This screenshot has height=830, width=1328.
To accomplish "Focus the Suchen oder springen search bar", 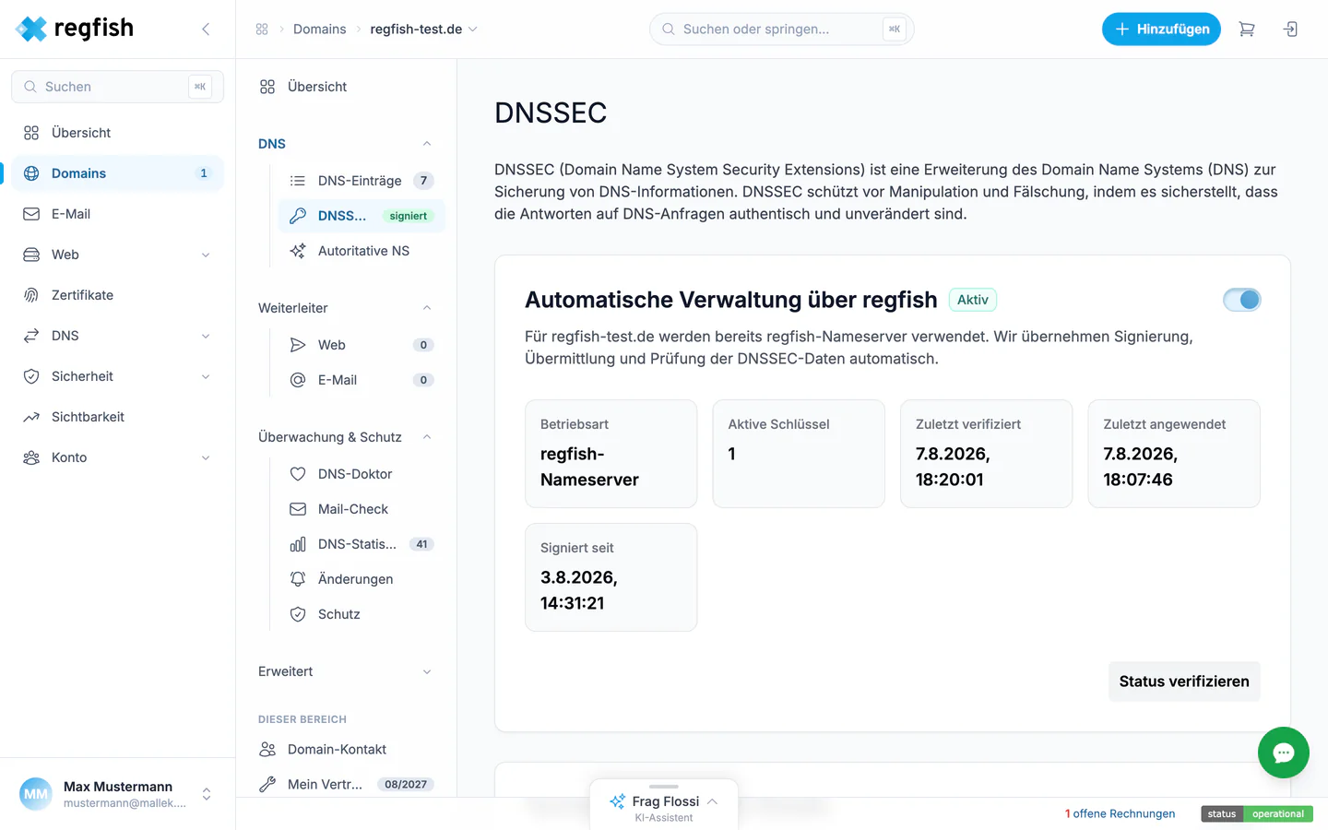I will pos(781,30).
